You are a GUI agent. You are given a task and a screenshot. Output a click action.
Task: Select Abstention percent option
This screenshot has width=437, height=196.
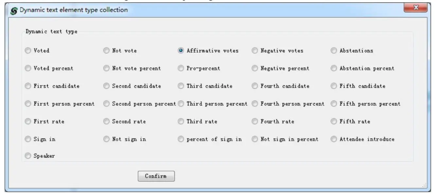pos(334,68)
